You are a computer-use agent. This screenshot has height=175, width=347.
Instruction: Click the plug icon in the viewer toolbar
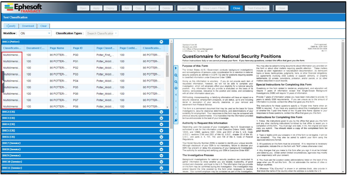point(176,120)
